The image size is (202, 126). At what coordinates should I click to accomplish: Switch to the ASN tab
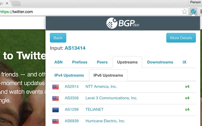(x=58, y=62)
